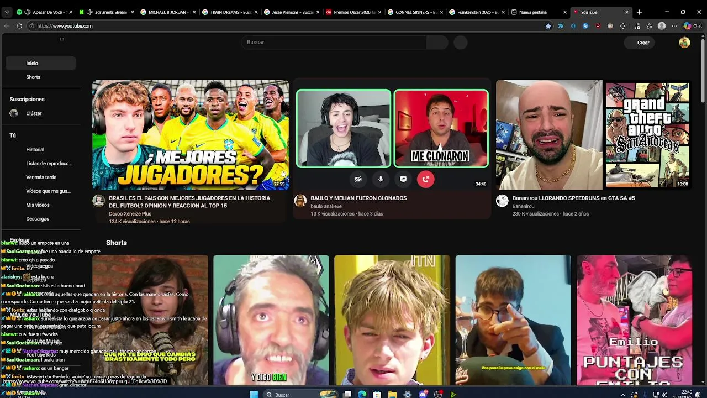The height and width of the screenshot is (398, 707).
Task: Open Bananirou LLORANDO SPEEDRUNS video title
Action: [573, 198]
